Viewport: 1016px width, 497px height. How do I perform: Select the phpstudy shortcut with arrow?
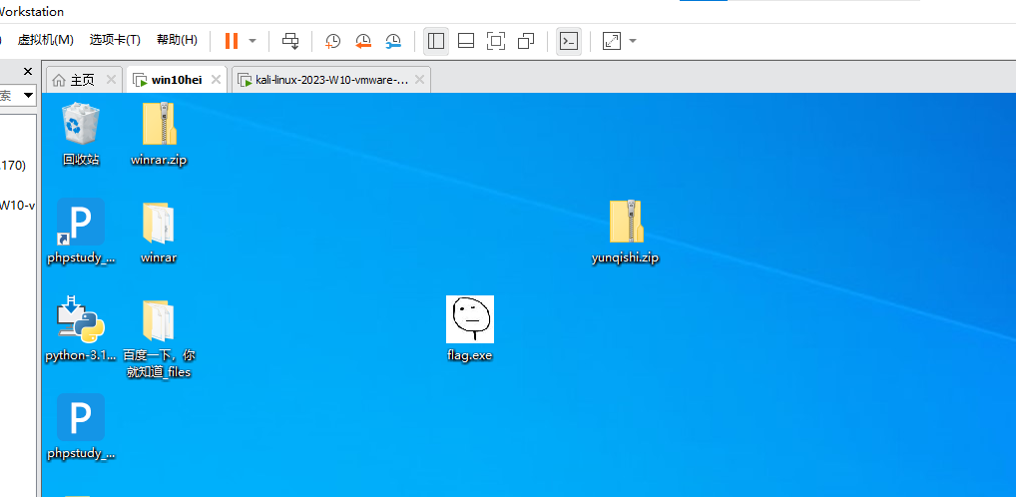81,222
